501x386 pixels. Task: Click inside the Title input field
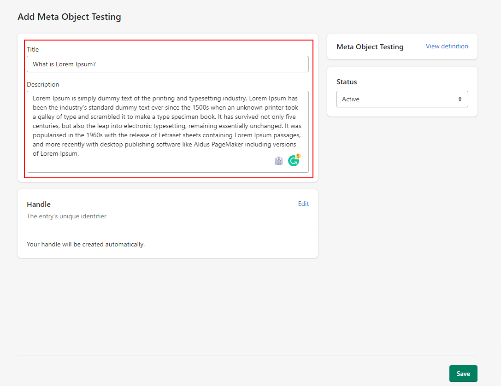click(167, 64)
